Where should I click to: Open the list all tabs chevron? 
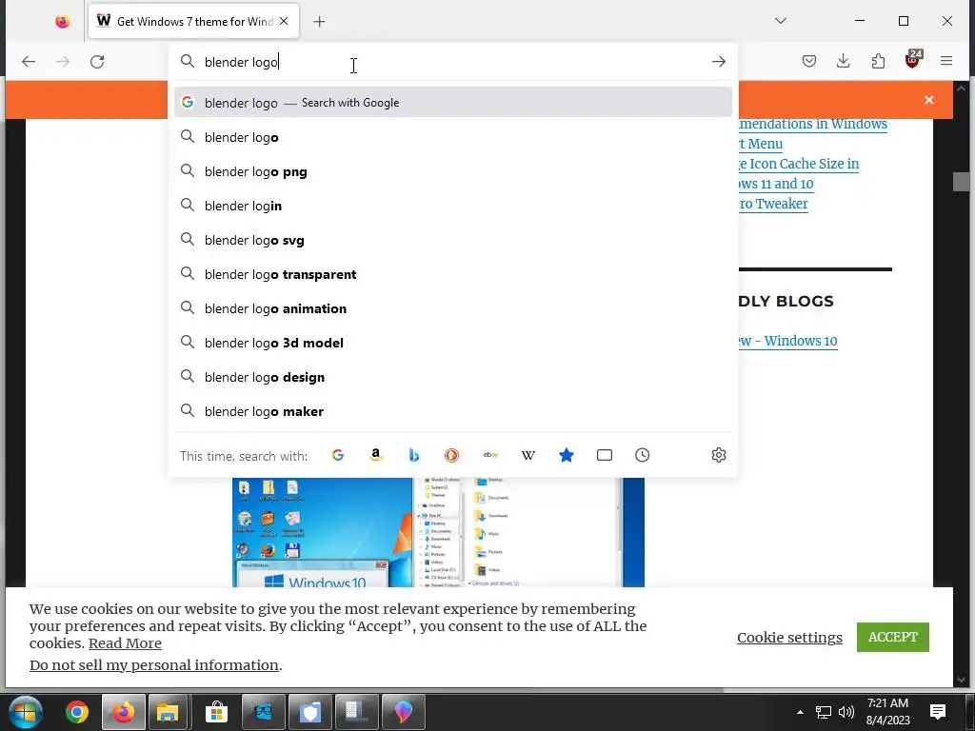781,21
